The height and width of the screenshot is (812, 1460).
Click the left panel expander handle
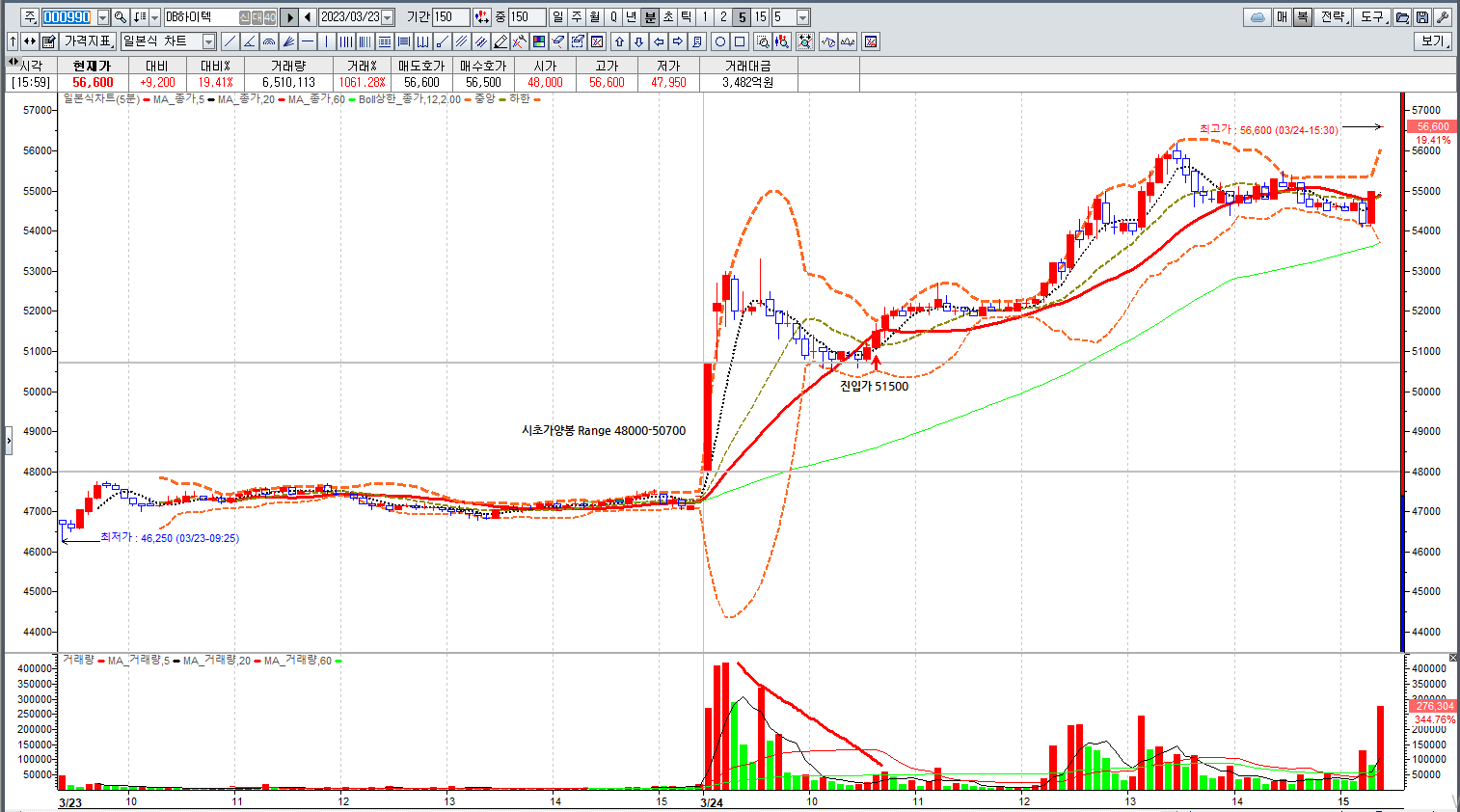9,441
